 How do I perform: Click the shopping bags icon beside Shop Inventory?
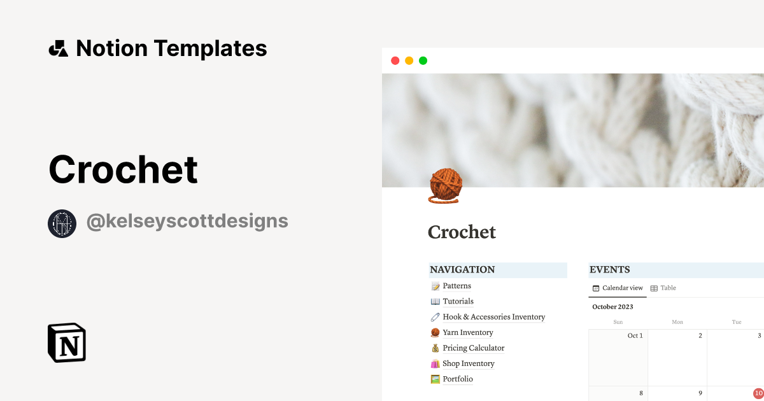point(434,363)
